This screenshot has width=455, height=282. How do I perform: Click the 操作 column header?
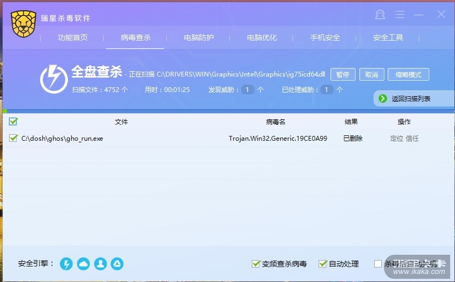(404, 121)
